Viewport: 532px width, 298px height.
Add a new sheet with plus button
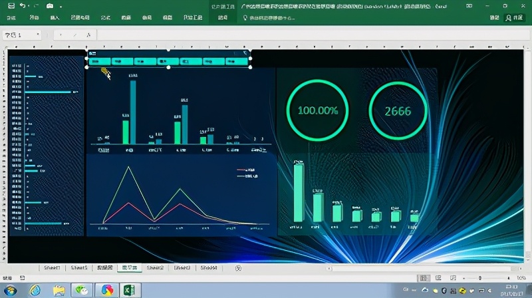click(x=239, y=268)
